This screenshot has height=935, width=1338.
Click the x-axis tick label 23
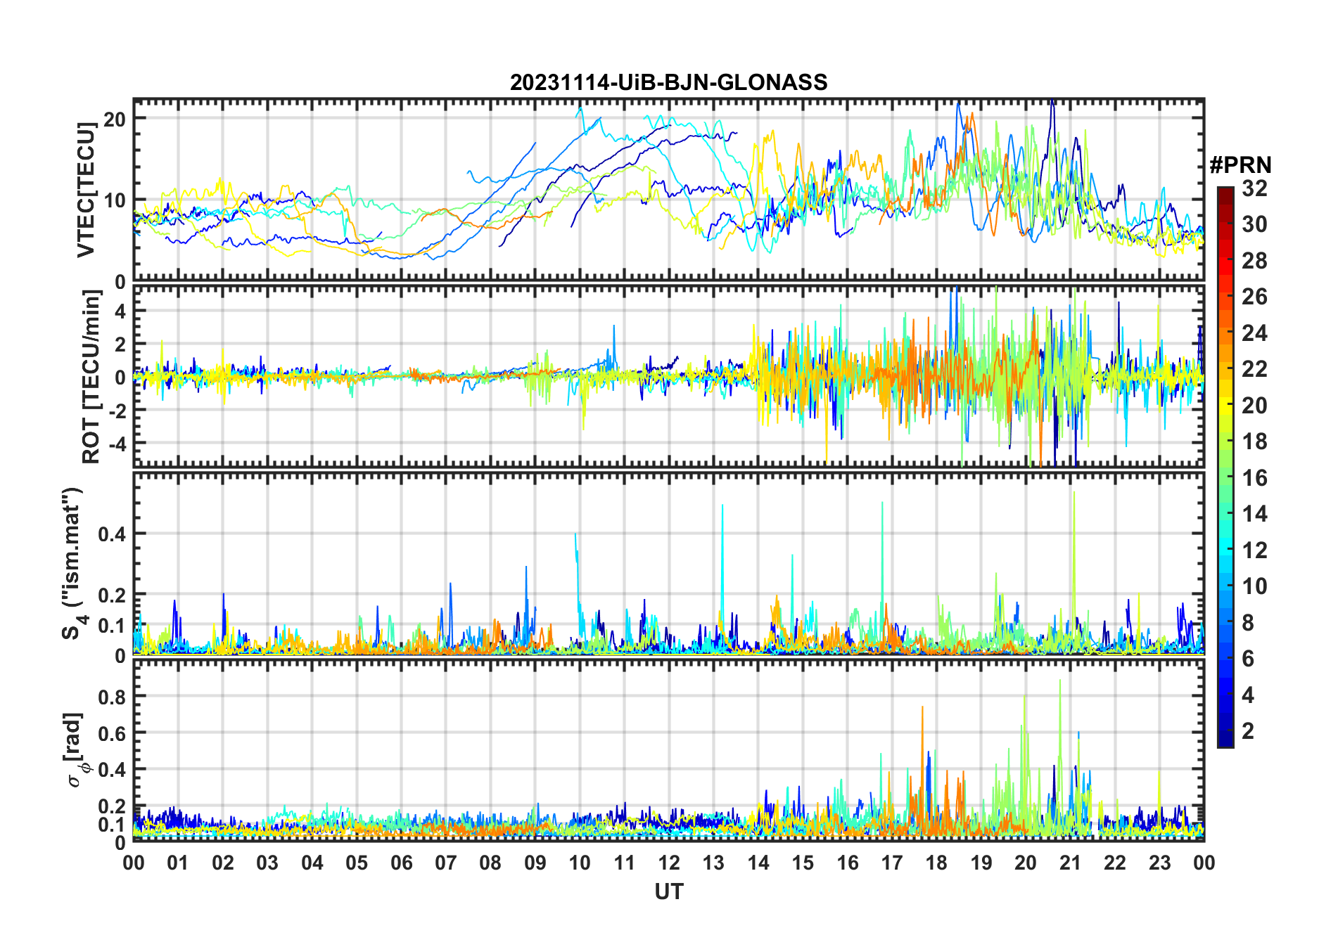coord(1159,863)
